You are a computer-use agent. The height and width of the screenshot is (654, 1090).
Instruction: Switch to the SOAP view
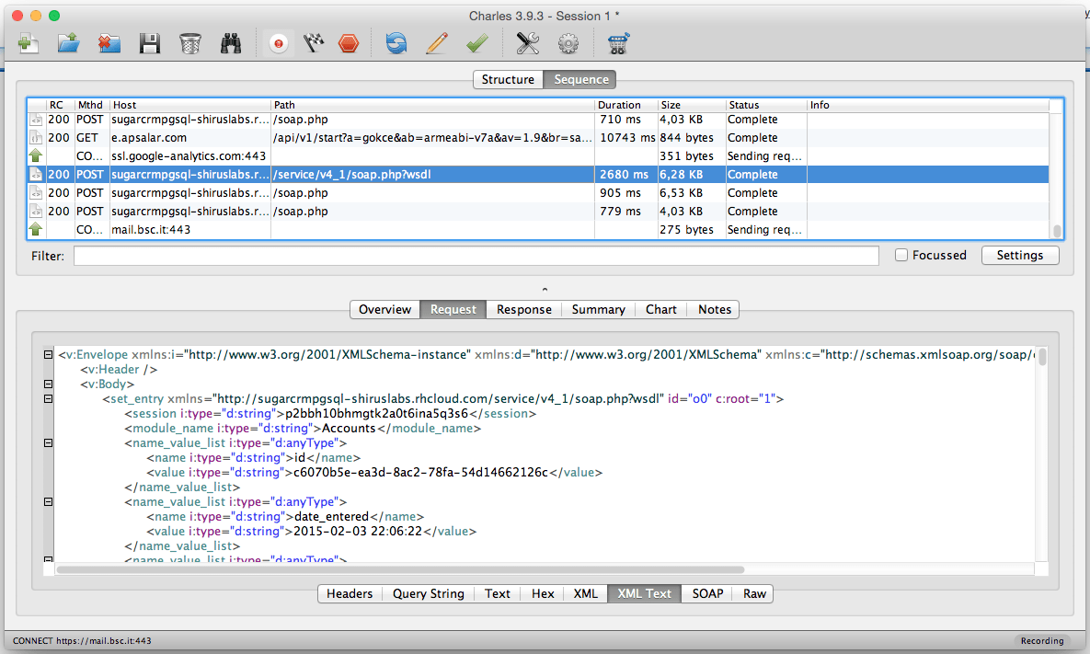point(707,593)
